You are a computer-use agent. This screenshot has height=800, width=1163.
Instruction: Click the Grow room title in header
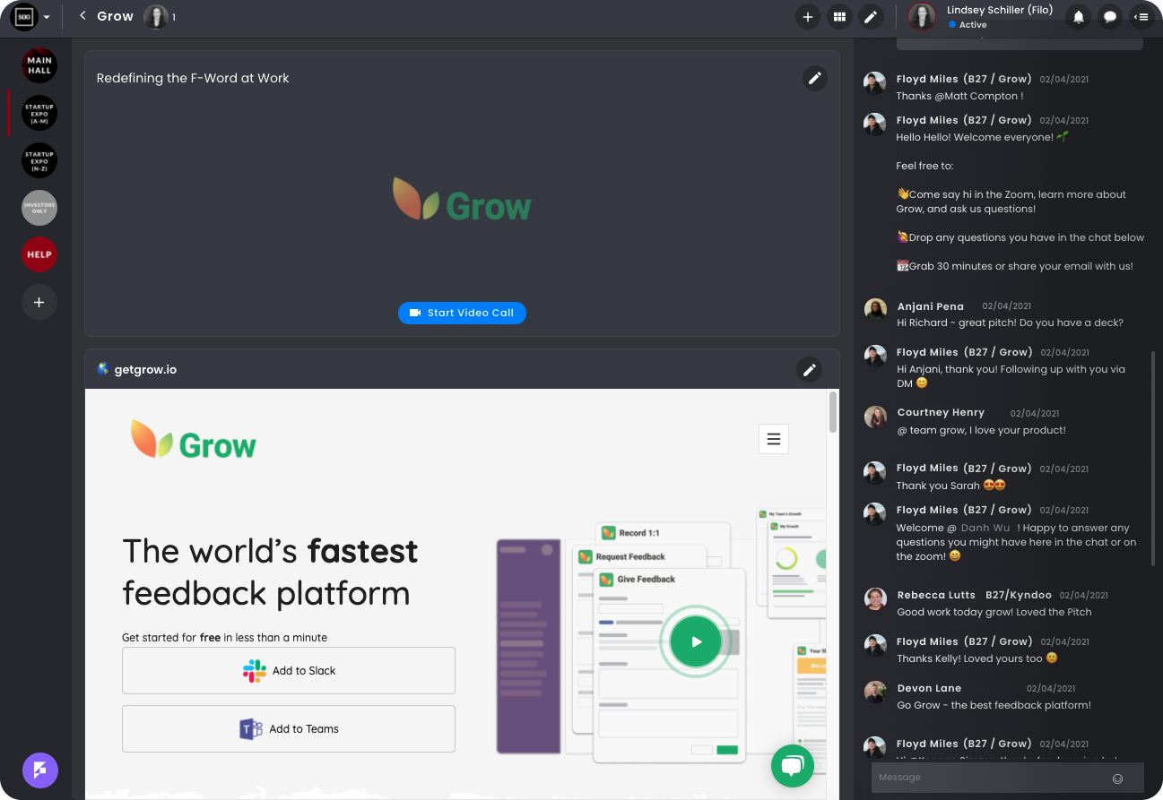115,16
